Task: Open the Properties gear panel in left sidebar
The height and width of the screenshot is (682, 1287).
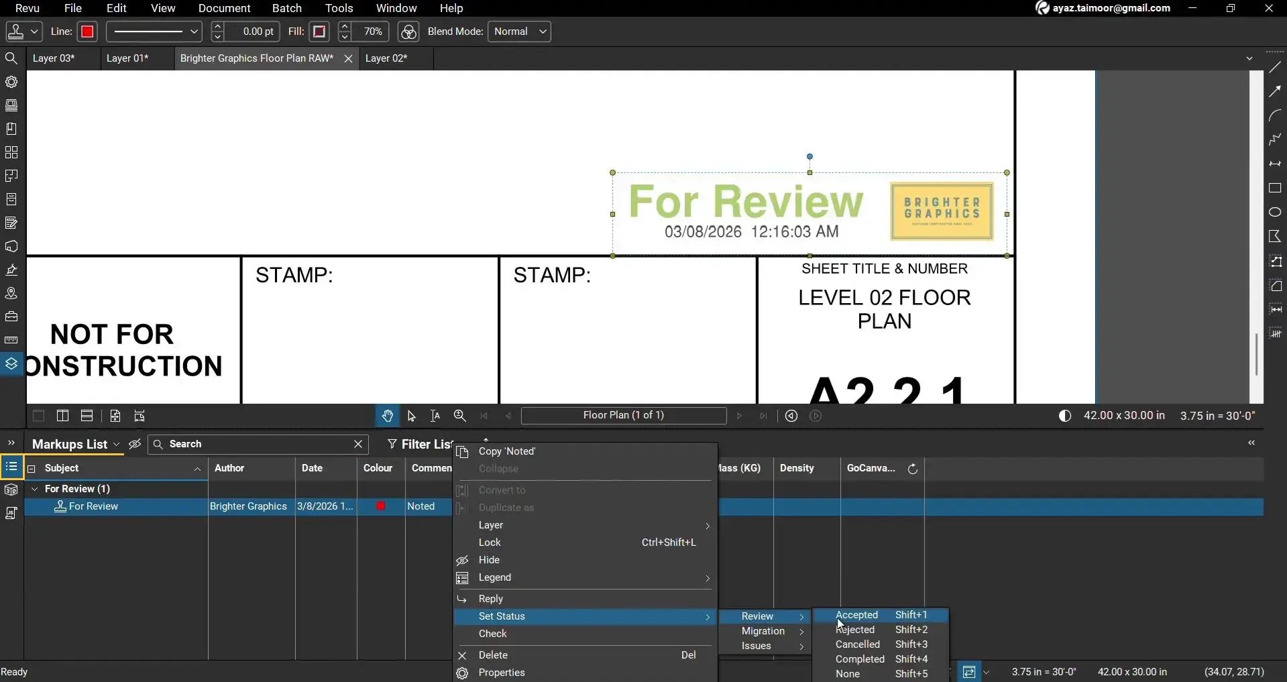Action: (11, 82)
